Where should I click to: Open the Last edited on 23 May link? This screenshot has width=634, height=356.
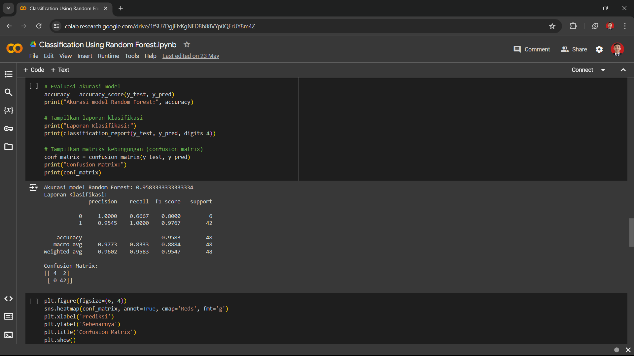(x=191, y=56)
